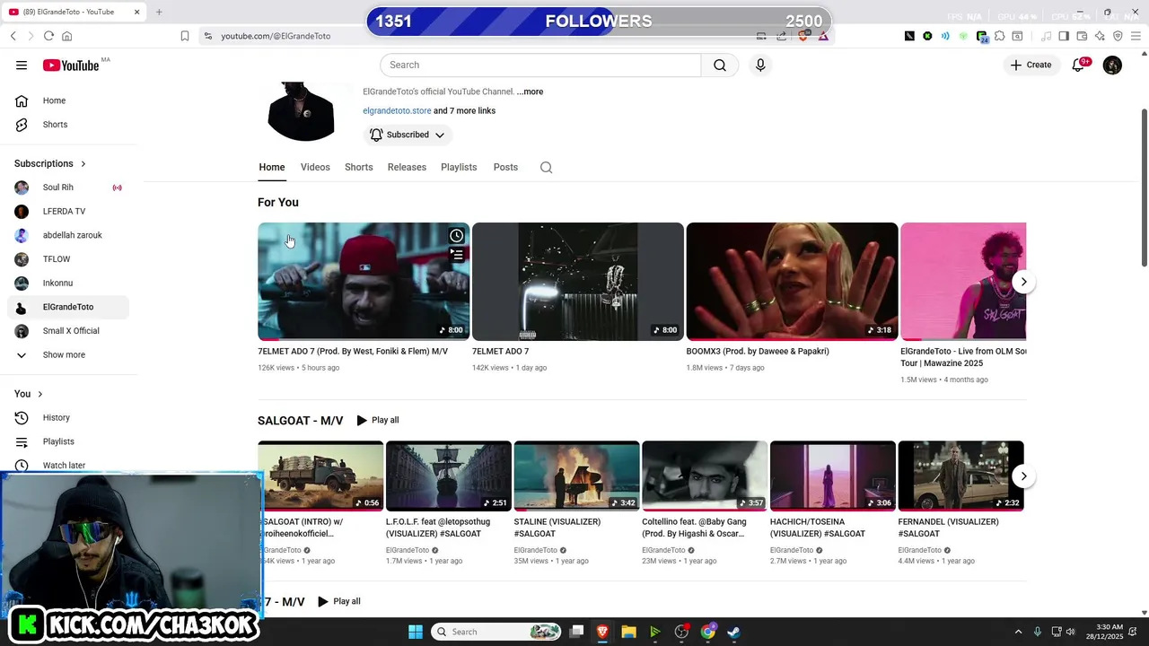Open Steam from the taskbar
This screenshot has width=1149, height=646.
(x=733, y=632)
